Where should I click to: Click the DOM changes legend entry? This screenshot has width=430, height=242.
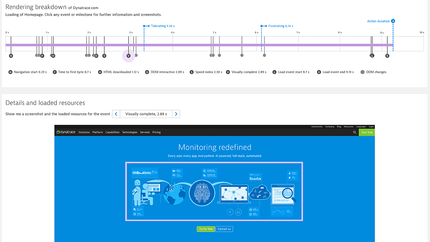pyautogui.click(x=374, y=72)
